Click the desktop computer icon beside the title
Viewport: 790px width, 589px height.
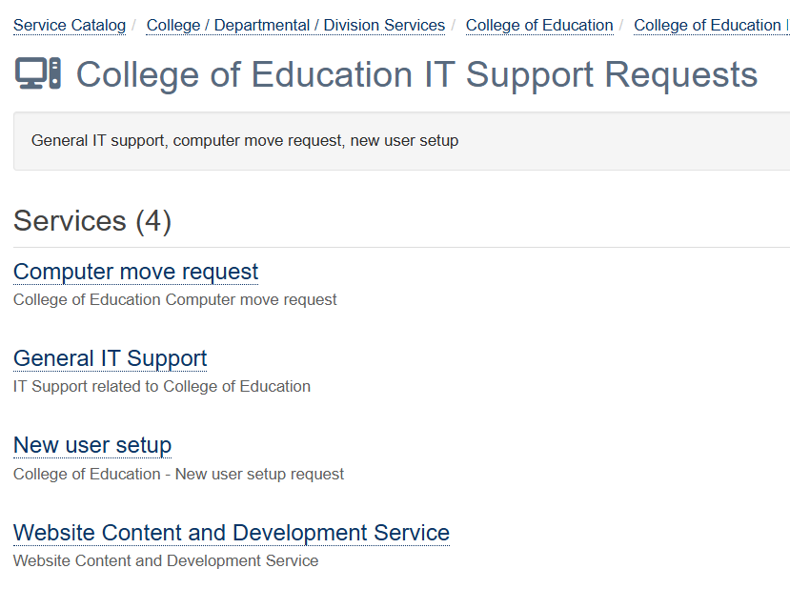pos(38,73)
